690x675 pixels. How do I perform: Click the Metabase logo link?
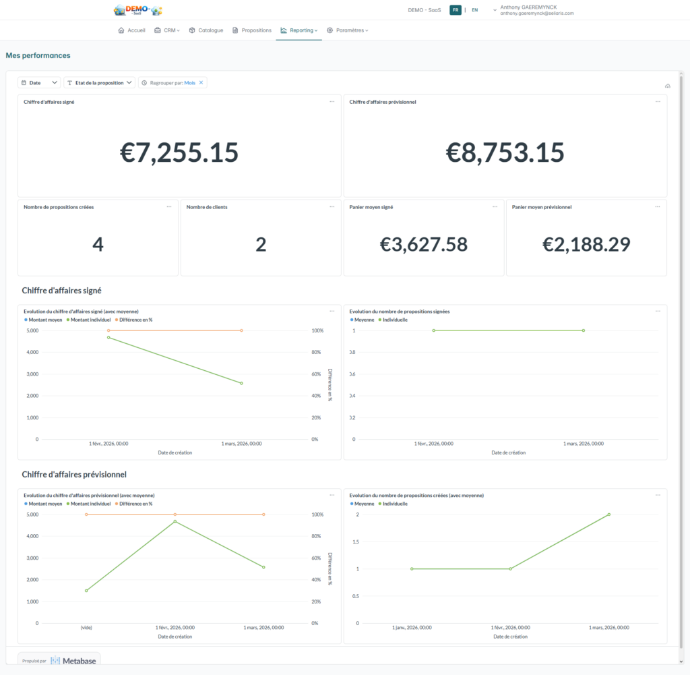pyautogui.click(x=73, y=661)
